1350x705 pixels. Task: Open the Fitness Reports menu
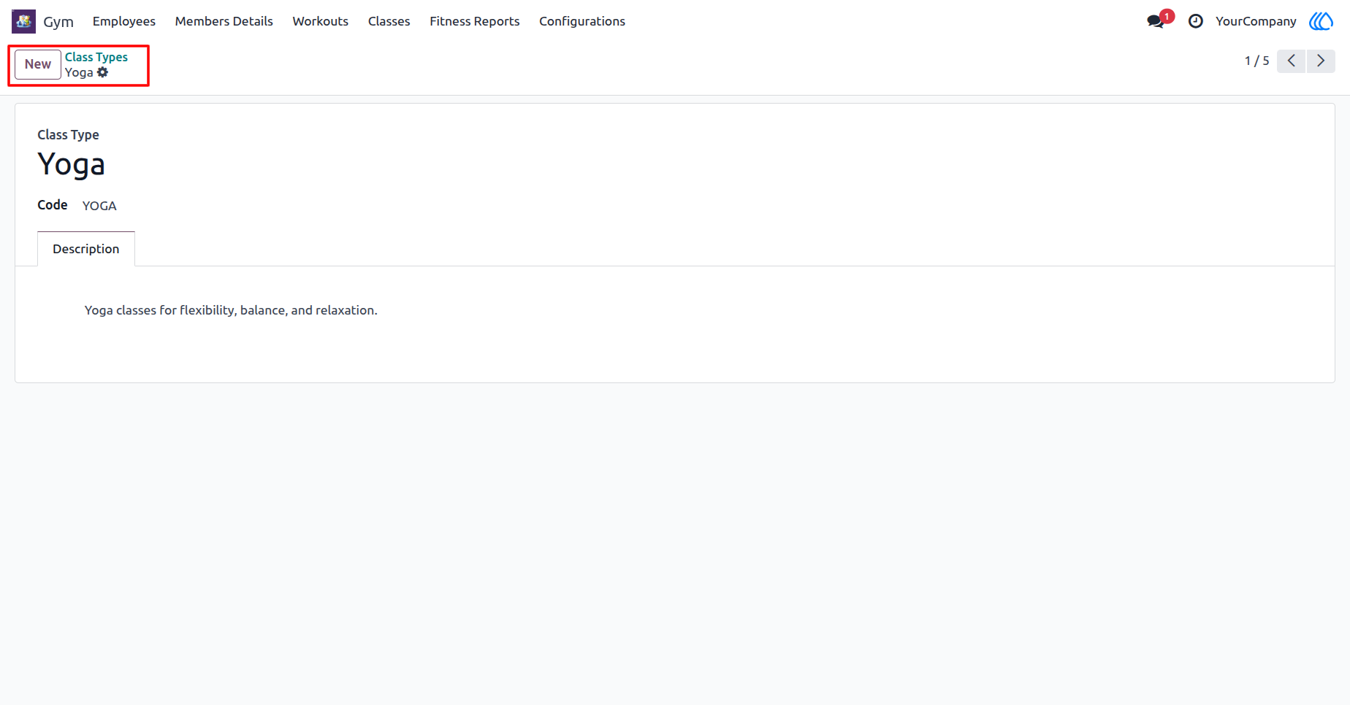pyautogui.click(x=475, y=21)
